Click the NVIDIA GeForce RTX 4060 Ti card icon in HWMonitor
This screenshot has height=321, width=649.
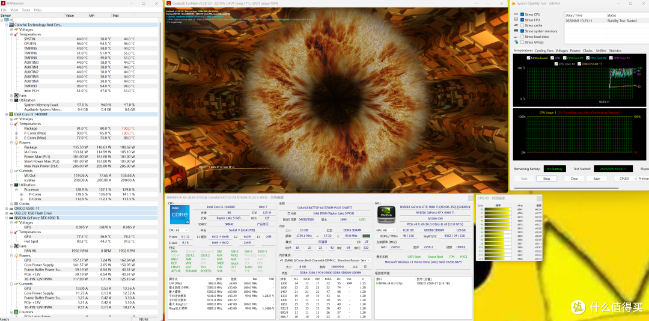click(x=11, y=218)
